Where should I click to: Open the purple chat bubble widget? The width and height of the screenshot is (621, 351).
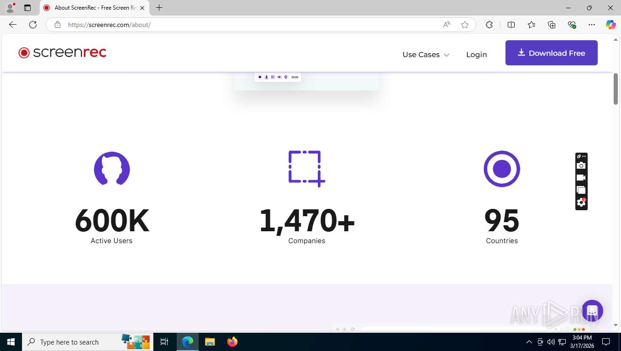point(592,311)
